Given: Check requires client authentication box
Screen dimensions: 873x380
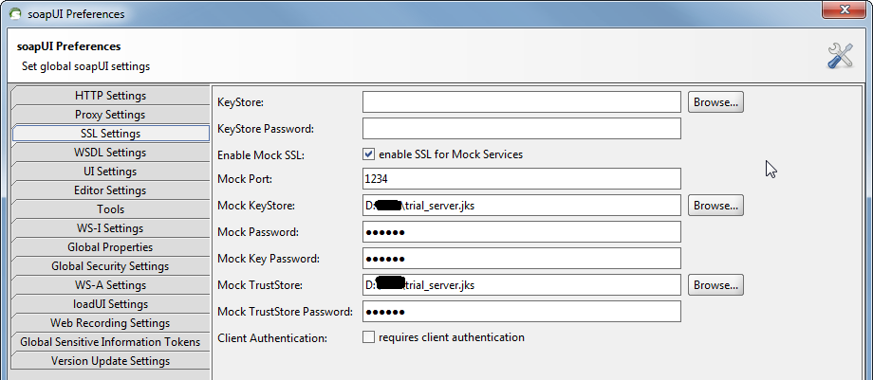Looking at the screenshot, I should (369, 337).
